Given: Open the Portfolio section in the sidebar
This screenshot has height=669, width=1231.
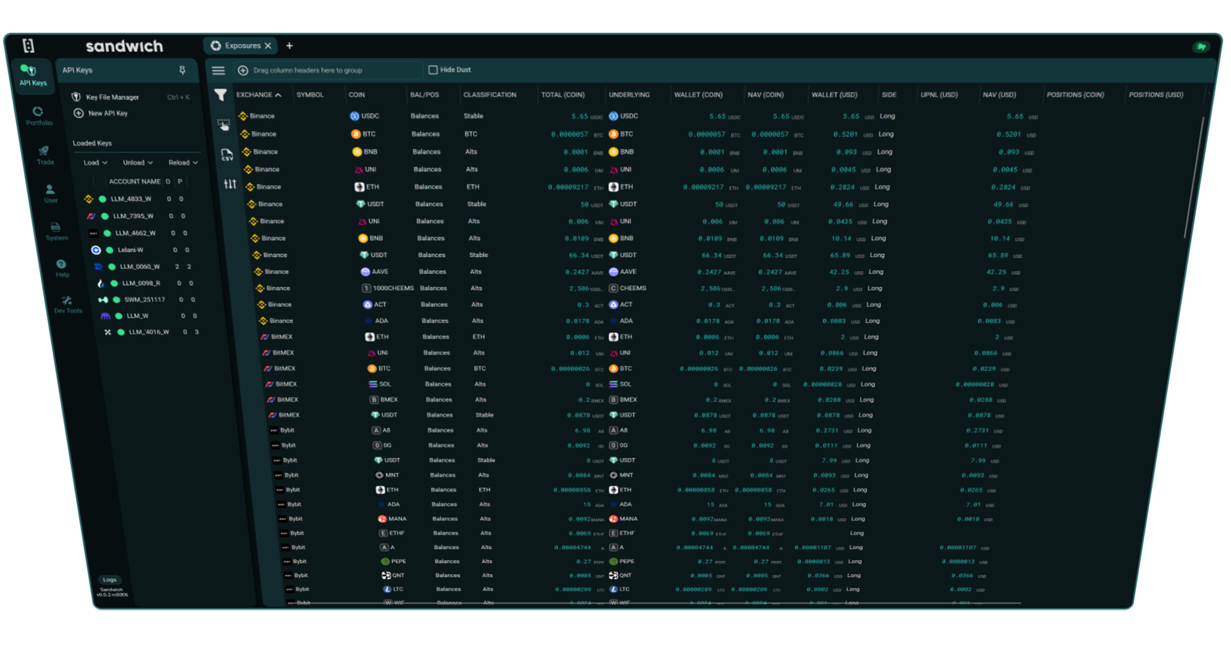Looking at the screenshot, I should (38, 115).
